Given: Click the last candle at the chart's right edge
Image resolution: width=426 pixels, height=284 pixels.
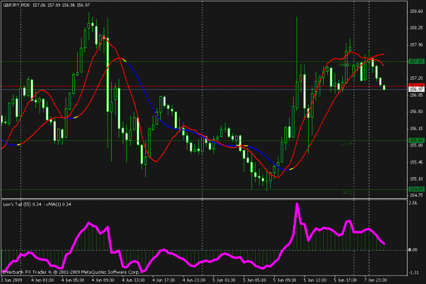Looking at the screenshot, I should pyautogui.click(x=384, y=87).
